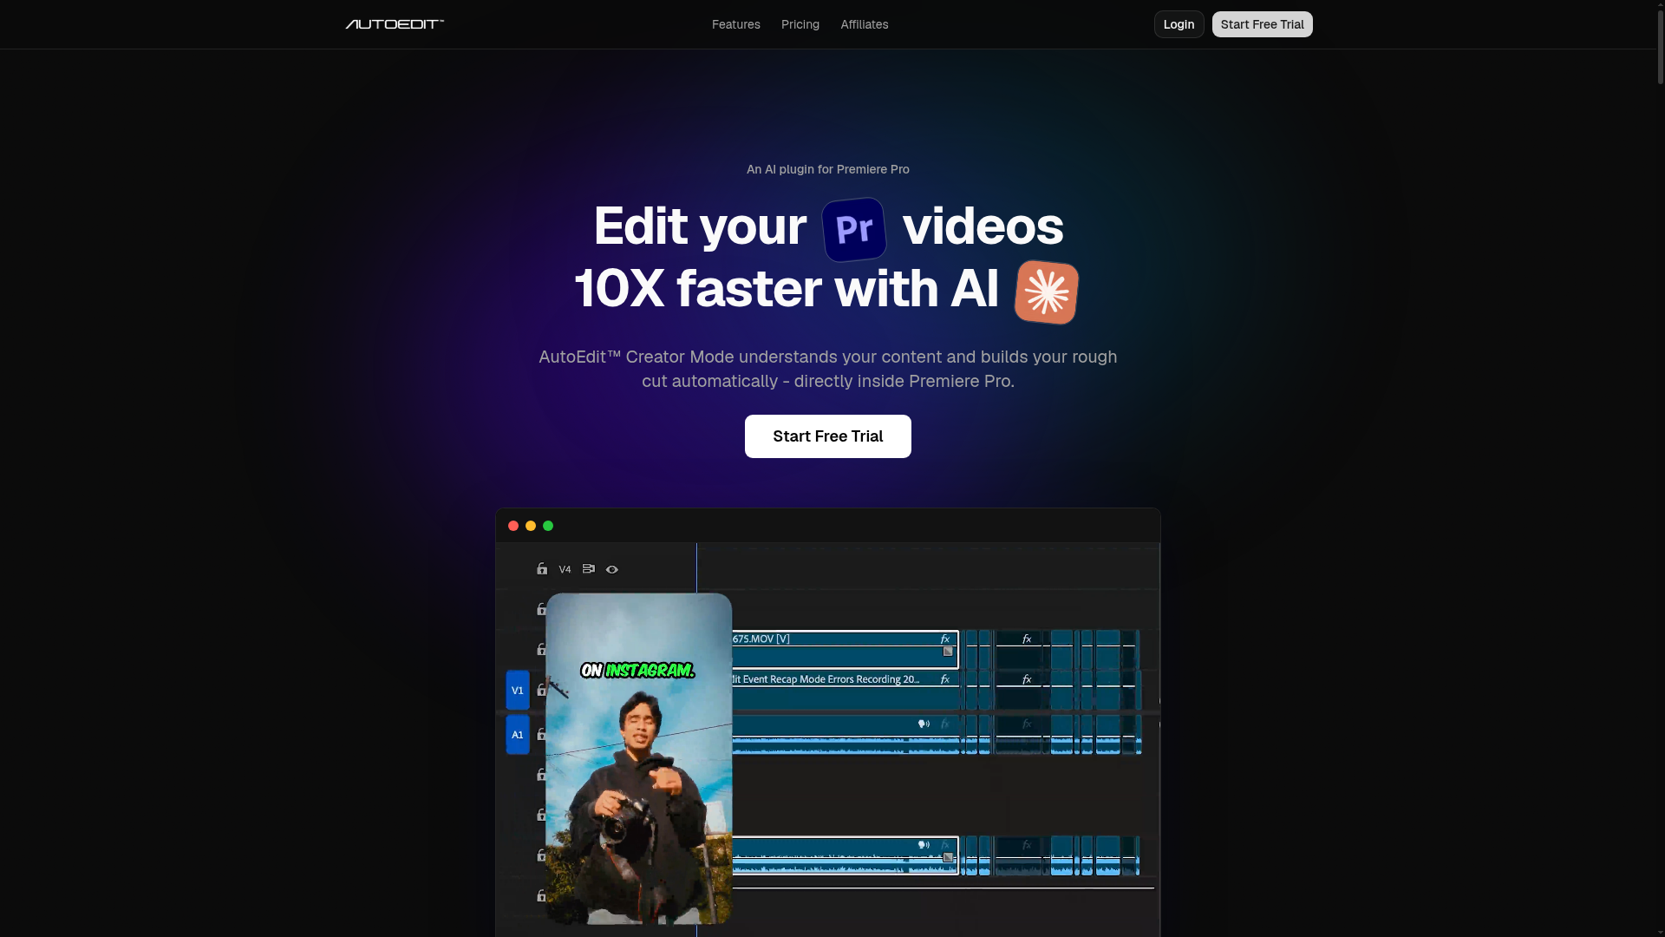Click gray square icon on bottom audio clip
Screen dimensions: 1665x937
[x=948, y=857]
